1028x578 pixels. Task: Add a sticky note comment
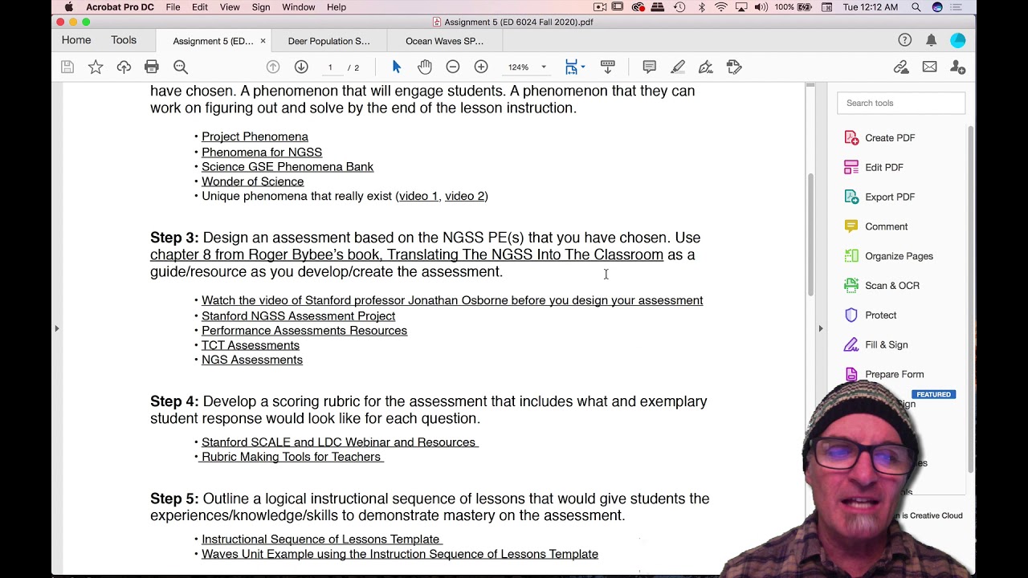point(650,67)
